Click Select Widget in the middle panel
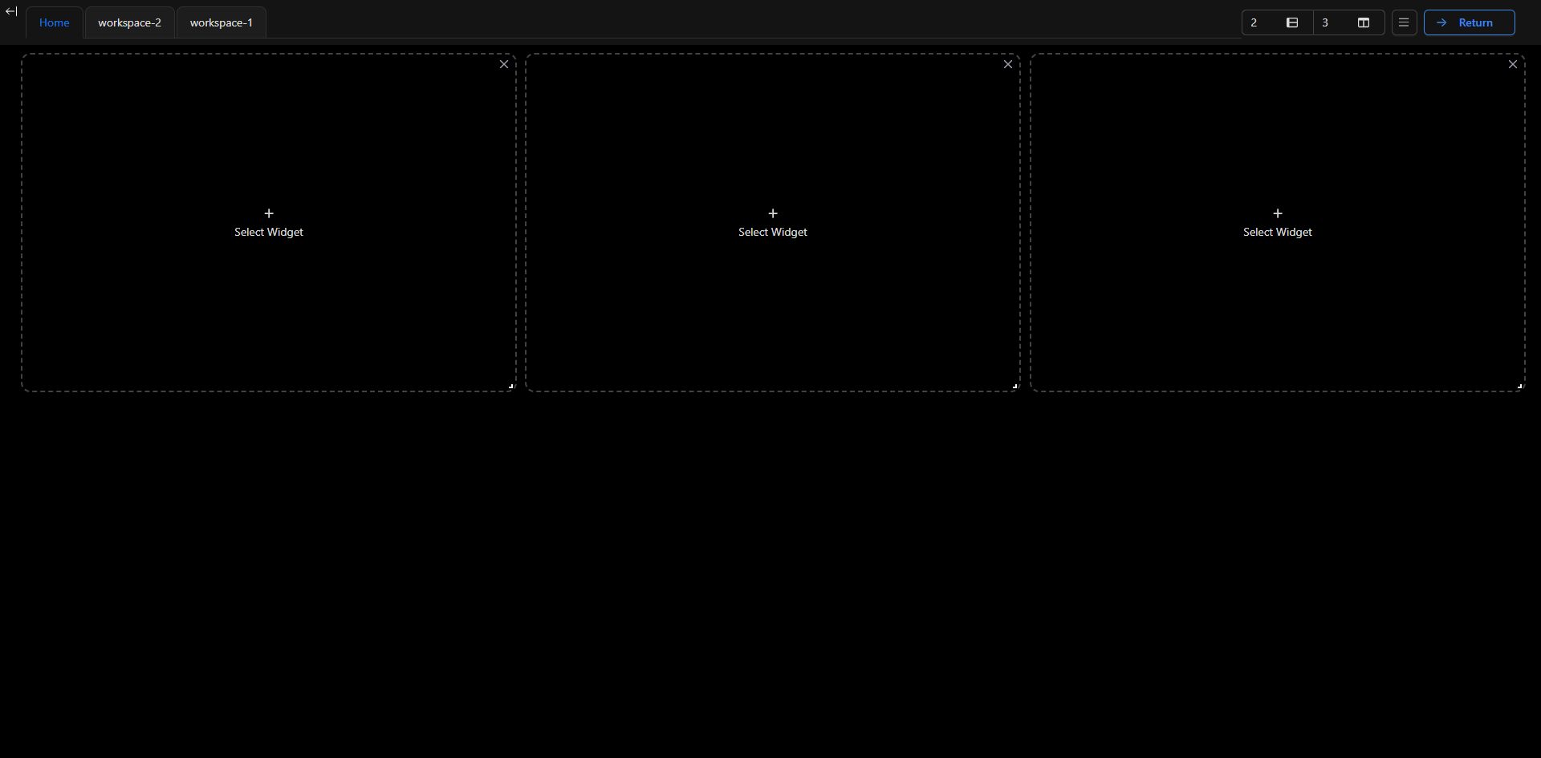 click(x=772, y=232)
